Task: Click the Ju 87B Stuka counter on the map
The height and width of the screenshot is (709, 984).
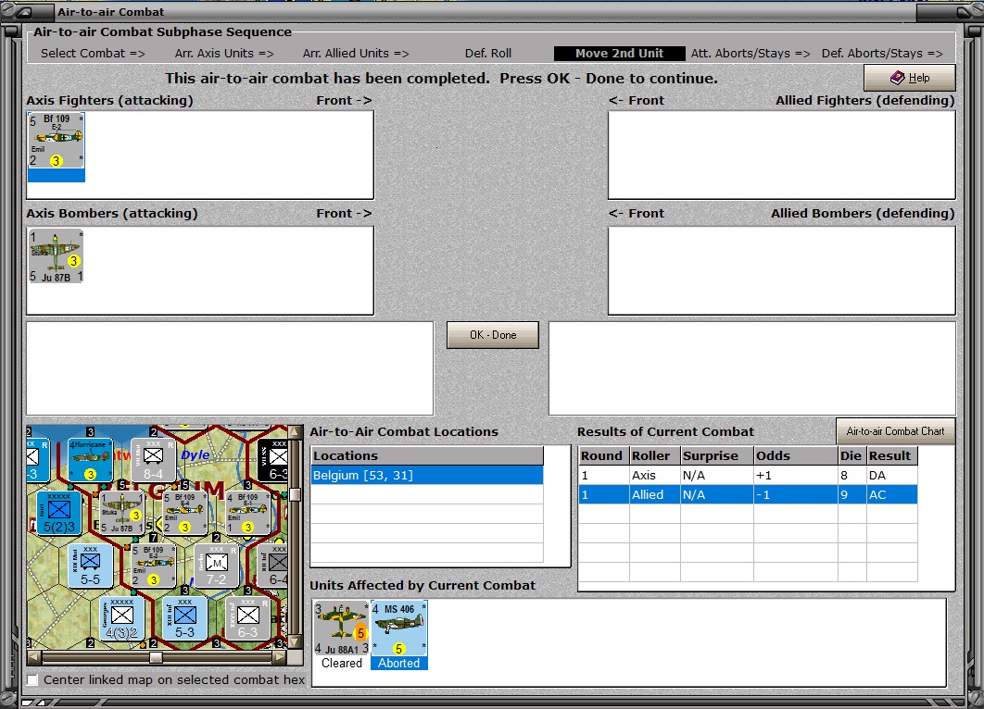Action: pos(121,513)
